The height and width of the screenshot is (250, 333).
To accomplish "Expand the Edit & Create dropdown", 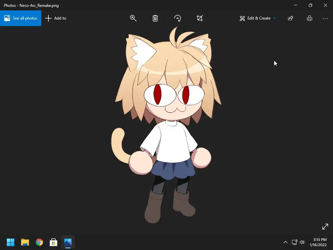I will 258,18.
